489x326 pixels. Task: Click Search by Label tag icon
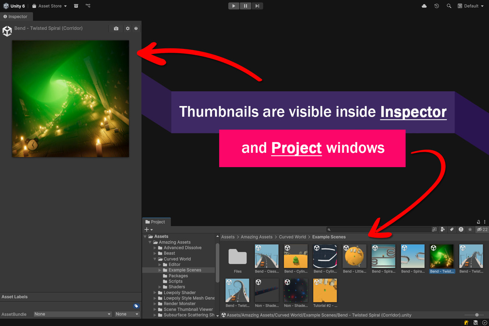pos(452,230)
